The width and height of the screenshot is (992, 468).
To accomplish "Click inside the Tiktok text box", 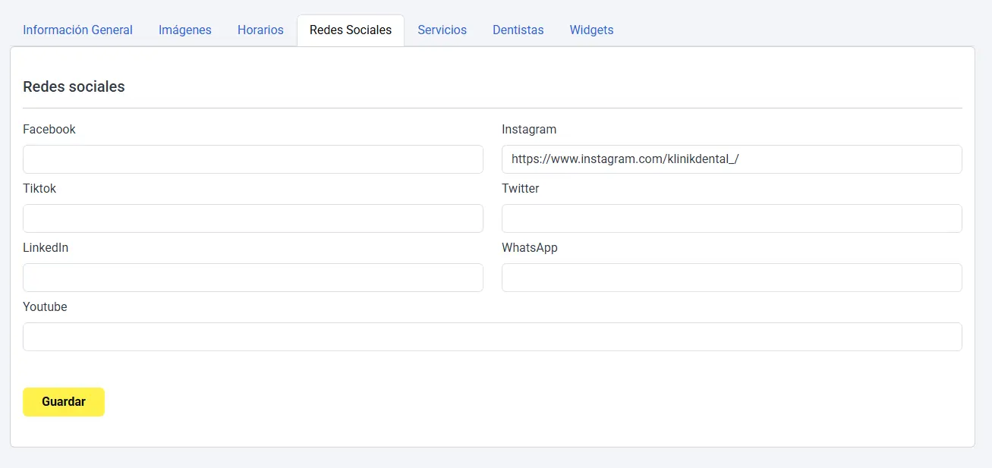I will click(x=253, y=218).
